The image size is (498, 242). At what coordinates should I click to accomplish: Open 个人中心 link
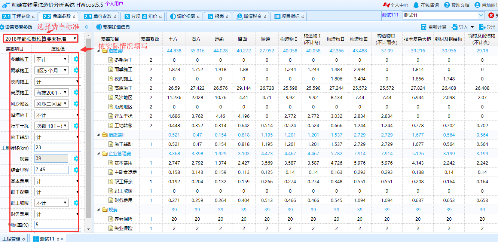tap(400, 5)
